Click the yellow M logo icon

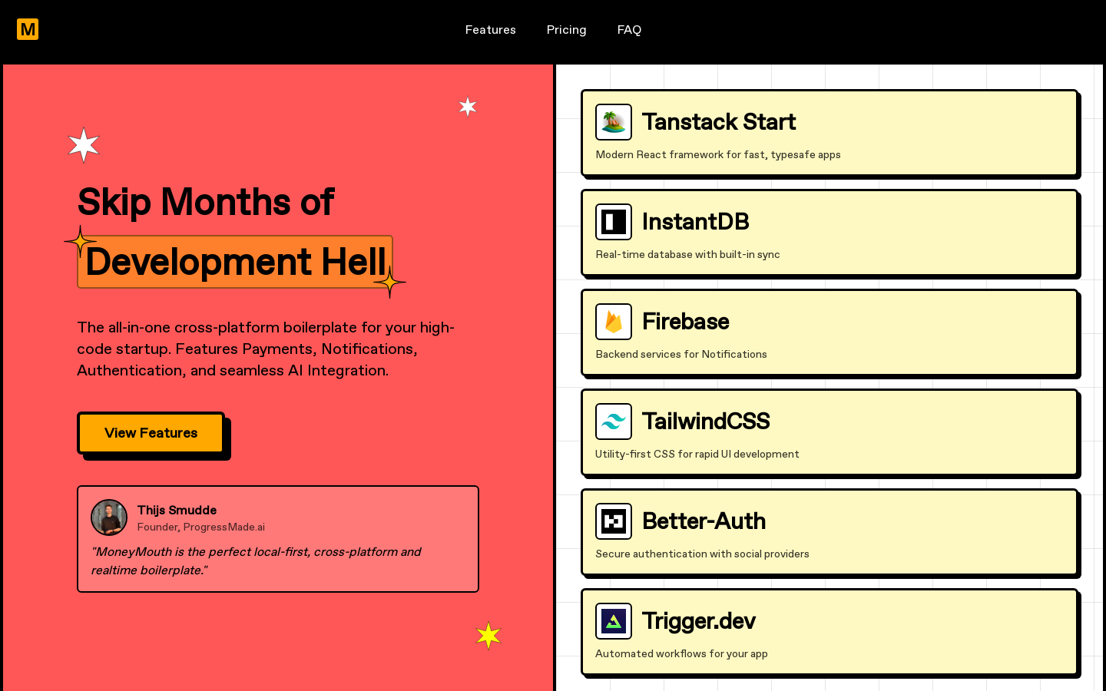(28, 29)
